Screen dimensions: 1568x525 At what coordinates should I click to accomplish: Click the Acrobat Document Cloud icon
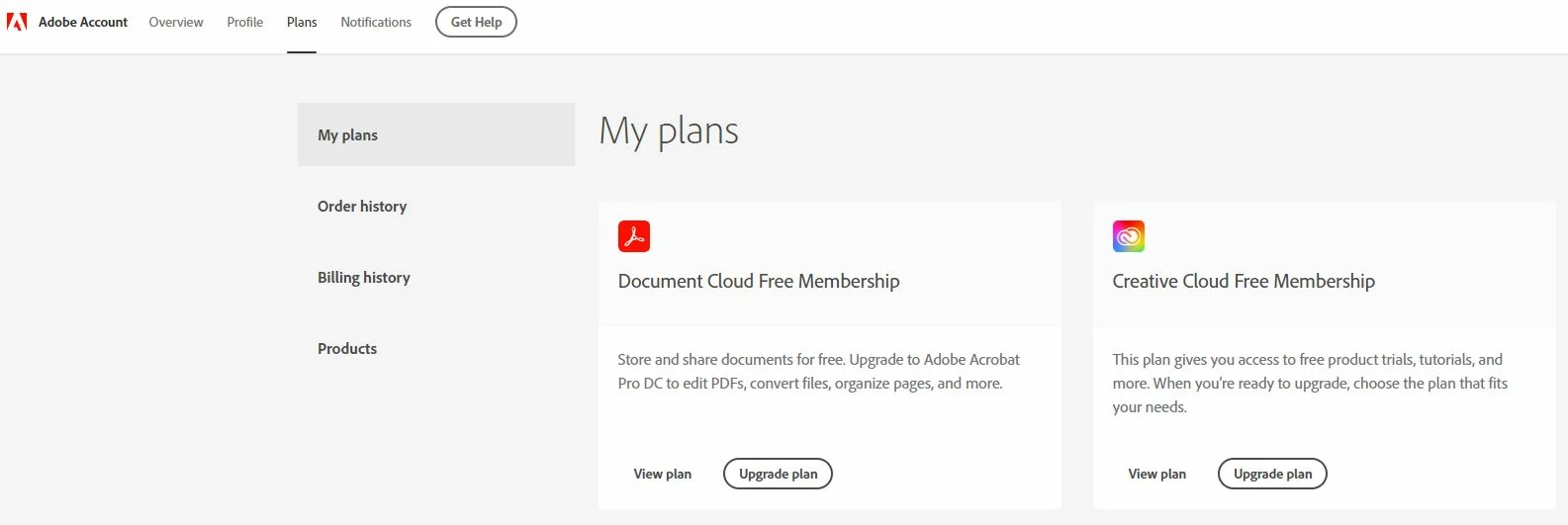634,236
